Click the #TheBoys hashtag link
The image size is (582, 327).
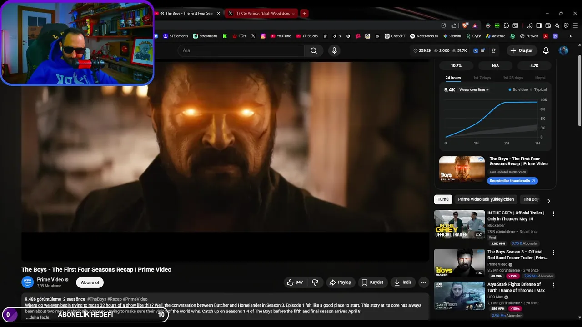click(97, 299)
